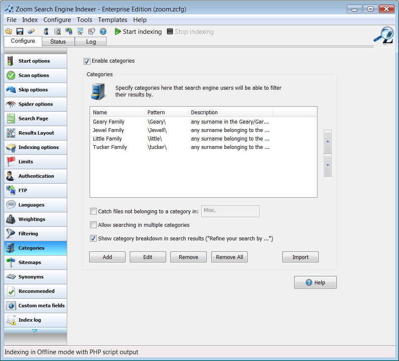This screenshot has height=361, width=399.
Task: Expand sidebar with bottom down arrow
Action: [35, 331]
